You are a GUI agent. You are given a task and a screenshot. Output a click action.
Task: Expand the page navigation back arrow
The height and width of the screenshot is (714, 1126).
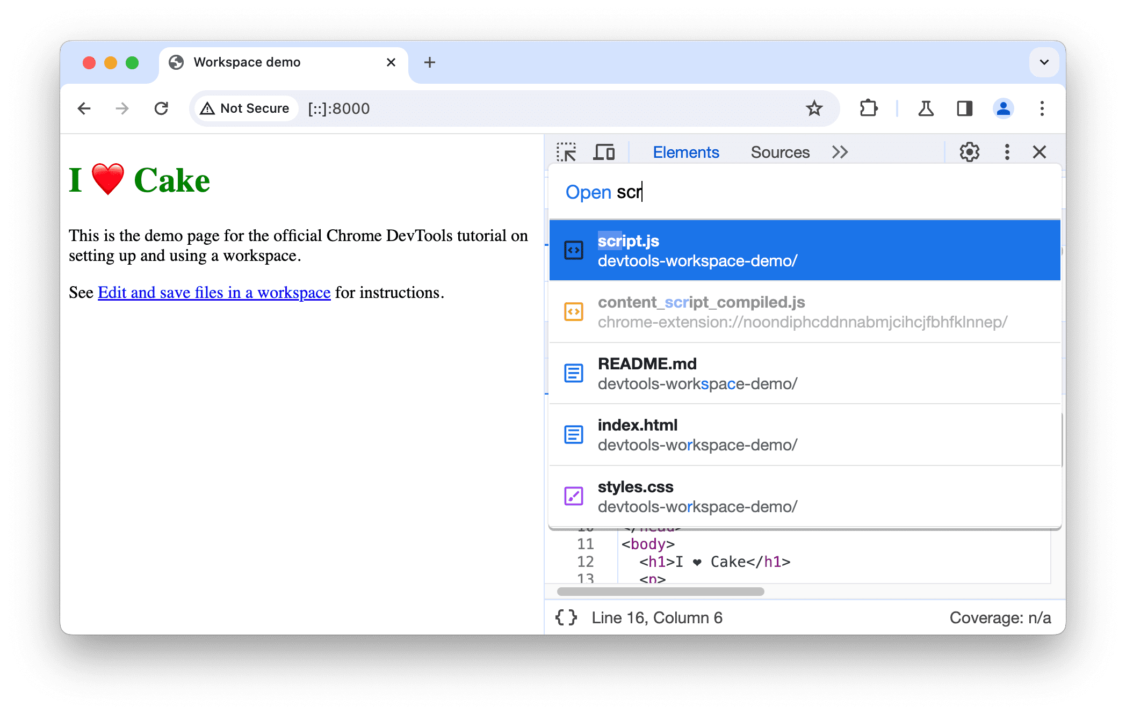click(x=84, y=108)
